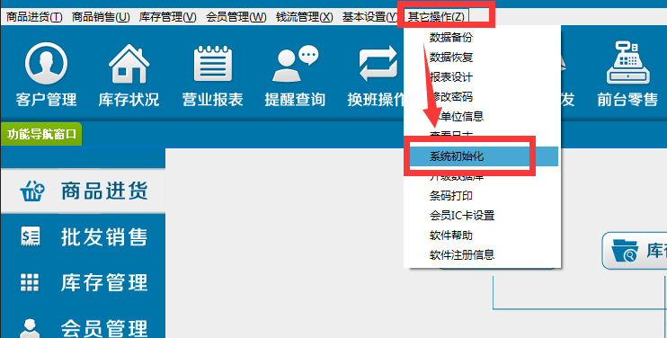Switch to the 功能导航窗口 tab
667x338 pixels.
(41, 134)
